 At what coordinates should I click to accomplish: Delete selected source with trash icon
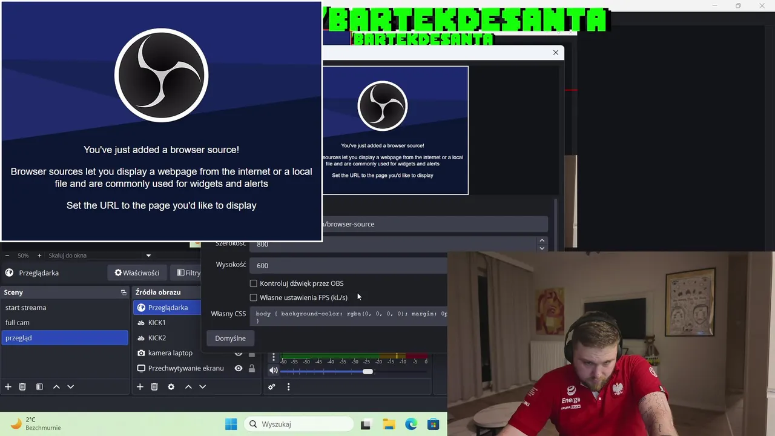[154, 386]
